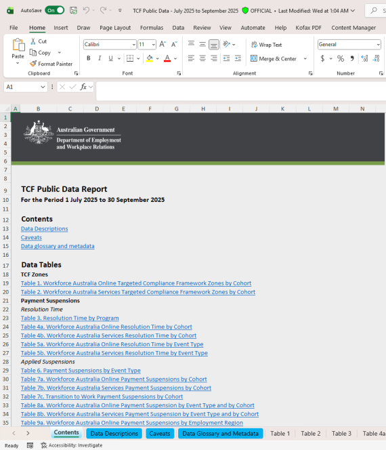Activate the Format Painter brush
Viewport: 386px width, 450px height.
tap(33, 64)
